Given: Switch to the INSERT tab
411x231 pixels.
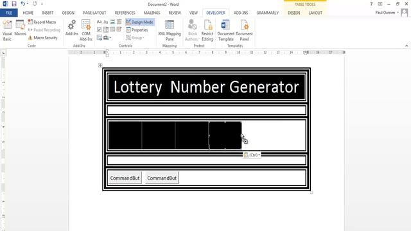Looking at the screenshot, I should (x=48, y=13).
